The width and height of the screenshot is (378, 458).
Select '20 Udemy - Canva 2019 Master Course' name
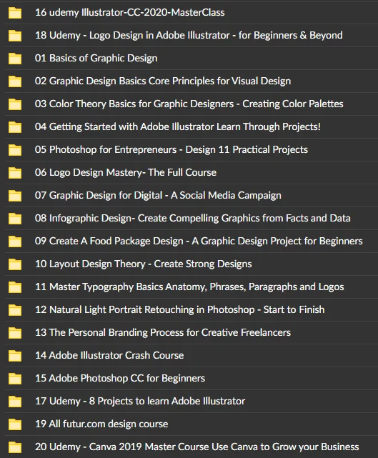(197, 447)
